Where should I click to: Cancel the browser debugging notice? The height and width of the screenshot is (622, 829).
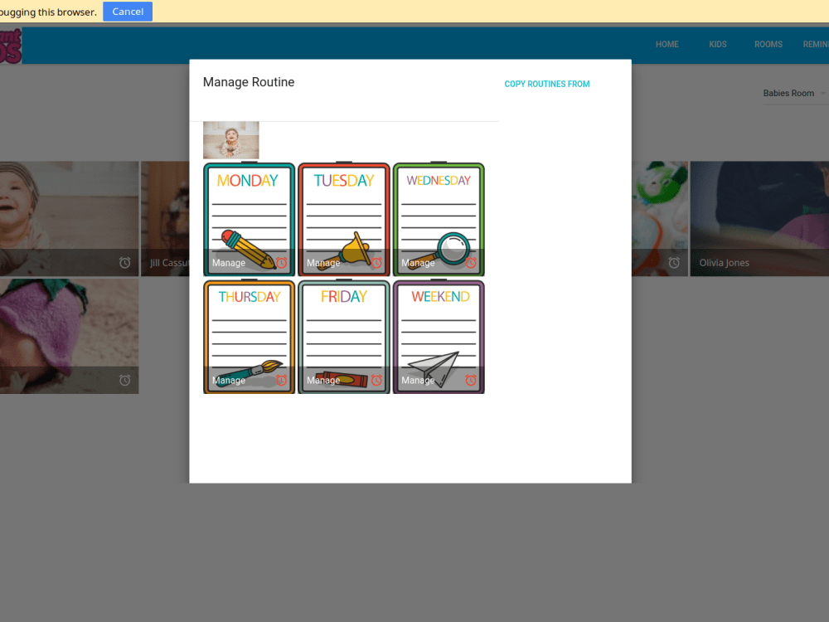(x=128, y=12)
